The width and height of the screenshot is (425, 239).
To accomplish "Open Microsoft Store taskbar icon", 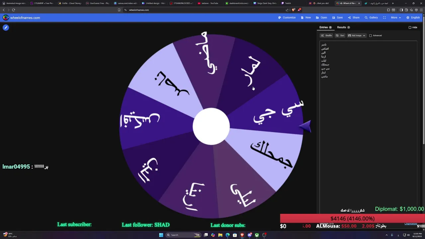I will [235, 235].
